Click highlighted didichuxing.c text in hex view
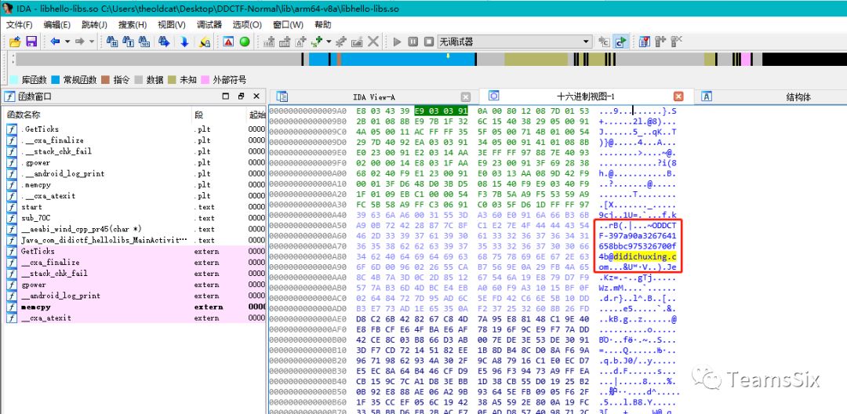Screen dimensions: 847x414 click(x=645, y=257)
